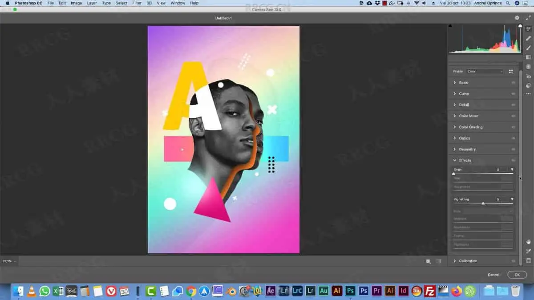Toggle the grid overlay icon

[x=528, y=260]
